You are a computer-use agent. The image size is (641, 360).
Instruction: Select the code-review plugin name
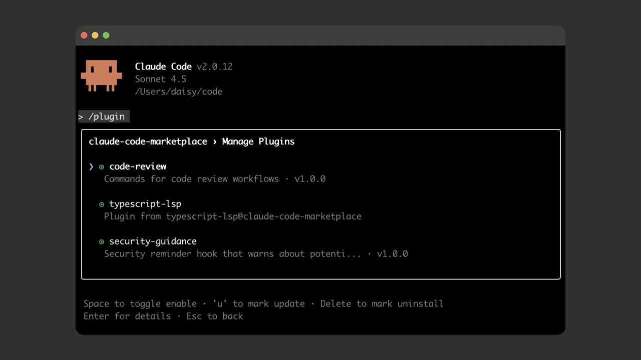tap(138, 166)
